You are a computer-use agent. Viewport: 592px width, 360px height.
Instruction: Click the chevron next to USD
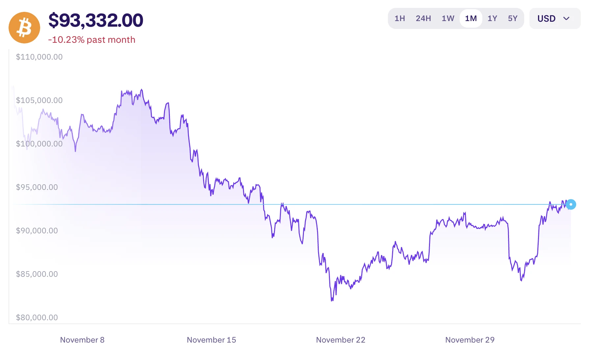[566, 19]
